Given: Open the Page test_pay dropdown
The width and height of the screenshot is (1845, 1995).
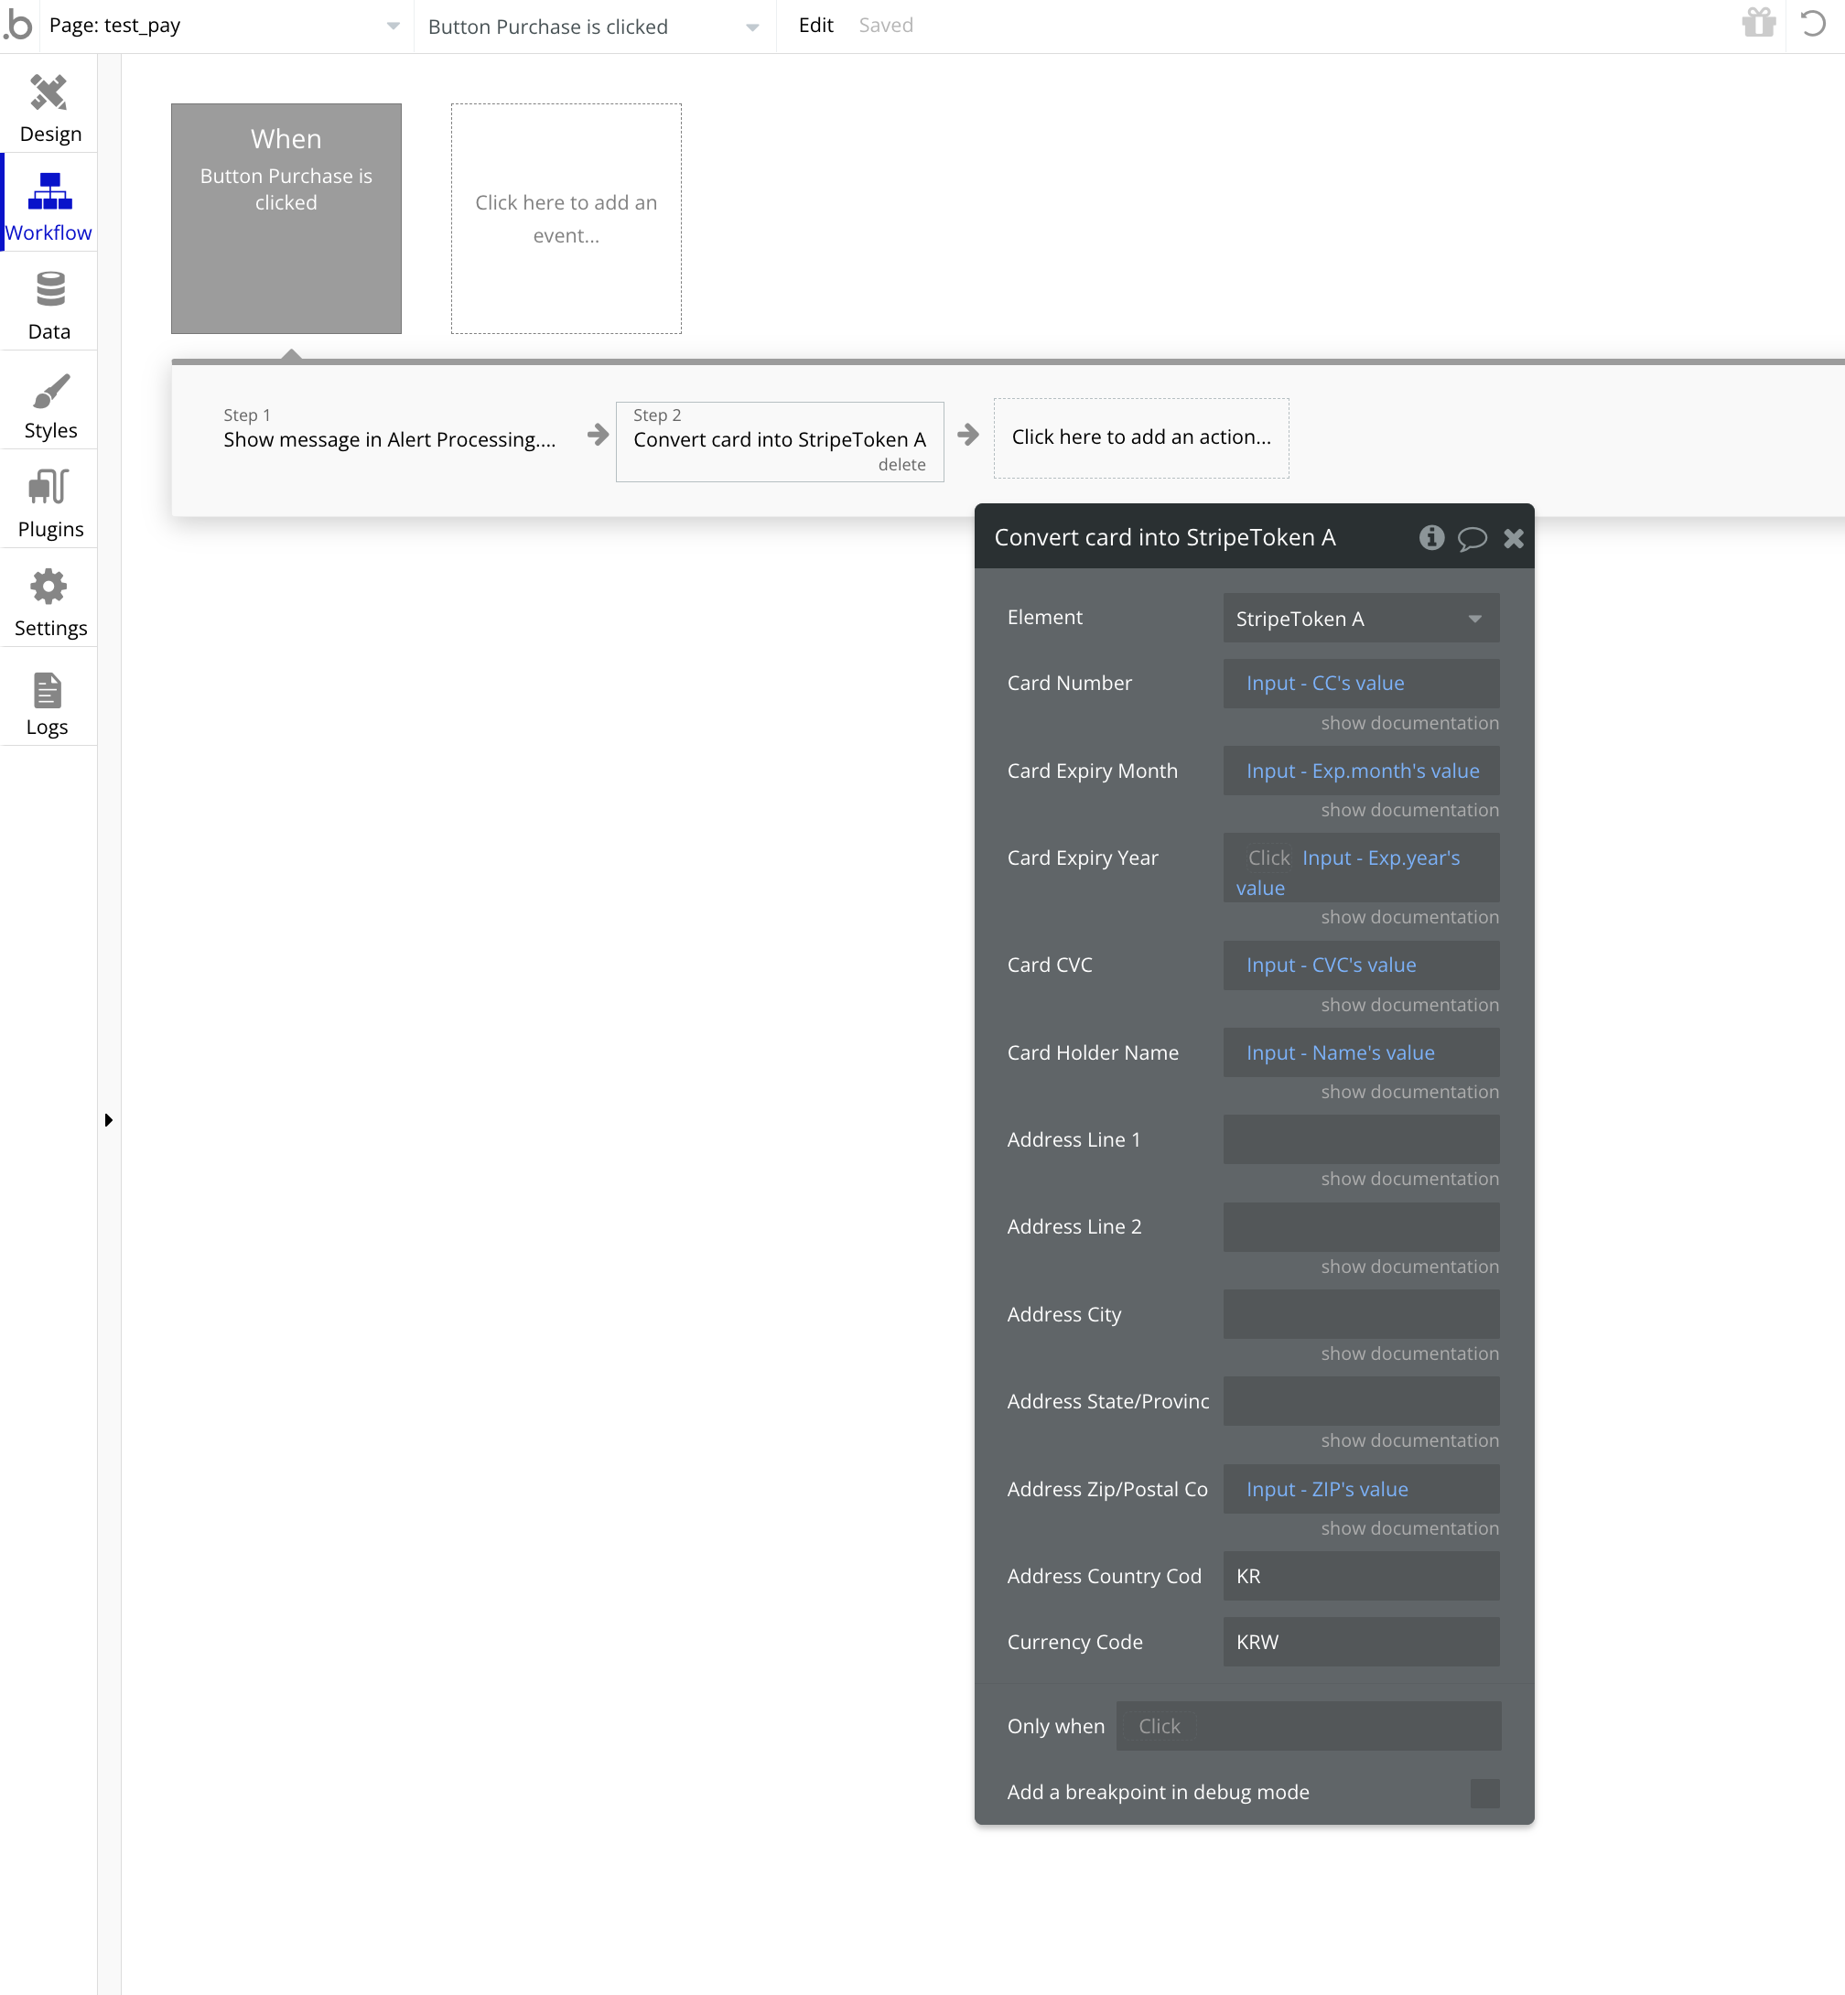Looking at the screenshot, I should [223, 26].
